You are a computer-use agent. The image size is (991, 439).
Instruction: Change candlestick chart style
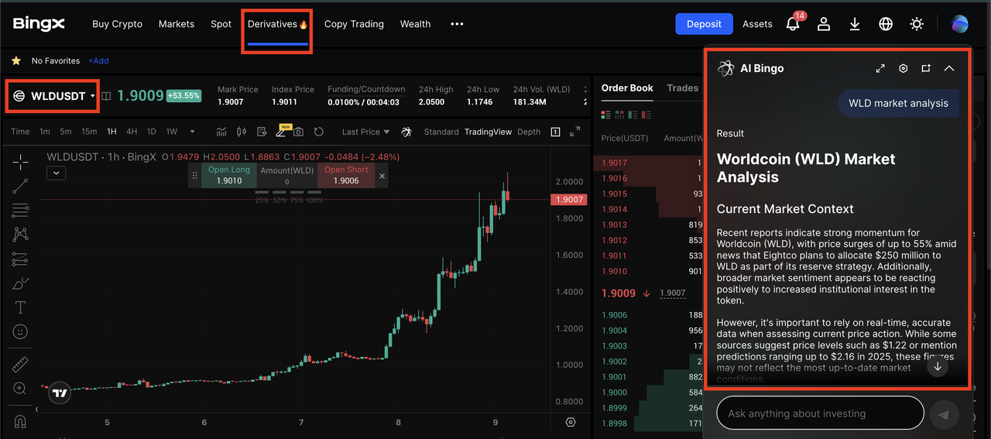pyautogui.click(x=242, y=132)
